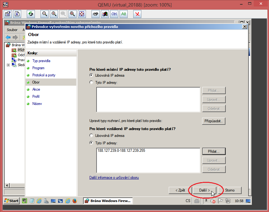Go to Program step
Image resolution: width=269 pixels, height=212 pixels.
(38, 68)
